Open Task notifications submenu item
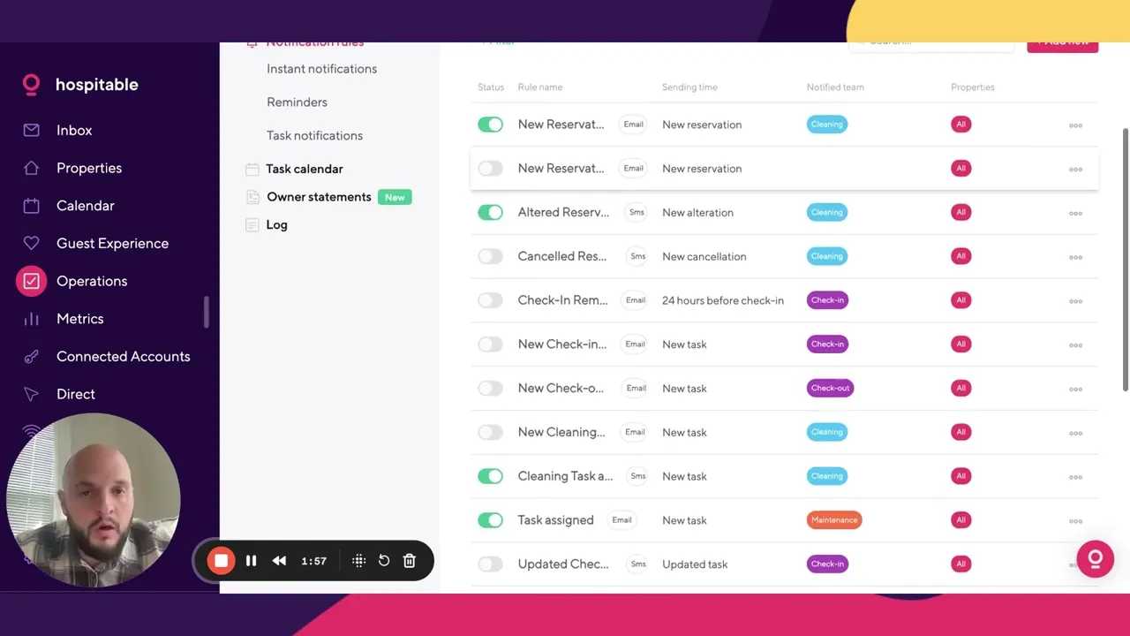The height and width of the screenshot is (636, 1130). 314,136
